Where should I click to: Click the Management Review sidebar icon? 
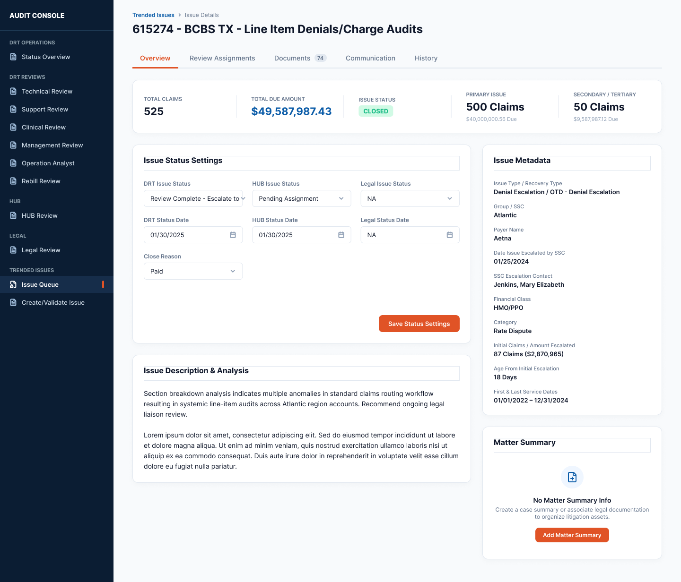(x=13, y=145)
